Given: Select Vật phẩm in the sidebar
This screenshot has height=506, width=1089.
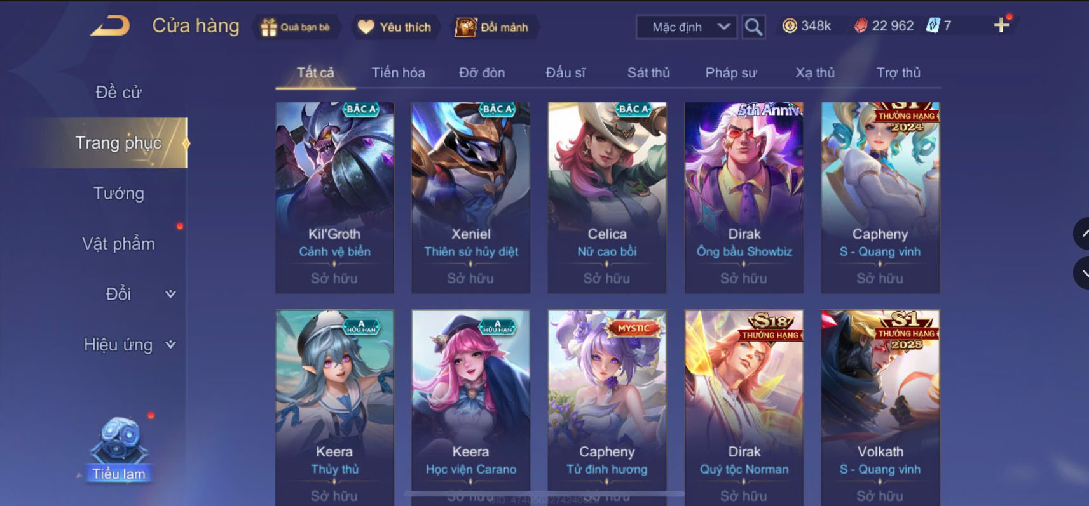Looking at the screenshot, I should (x=119, y=244).
